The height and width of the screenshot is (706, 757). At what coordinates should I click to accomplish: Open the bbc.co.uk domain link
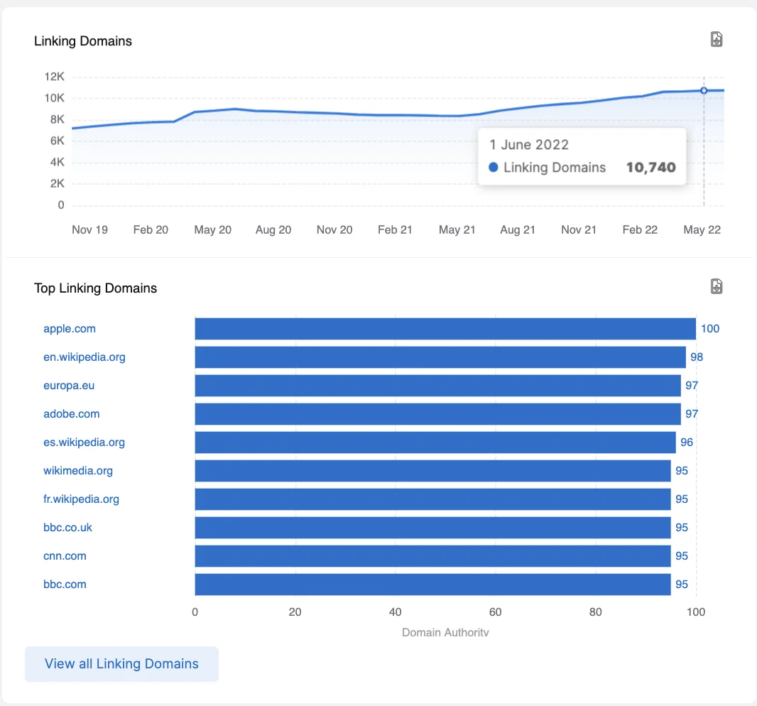[x=67, y=527]
